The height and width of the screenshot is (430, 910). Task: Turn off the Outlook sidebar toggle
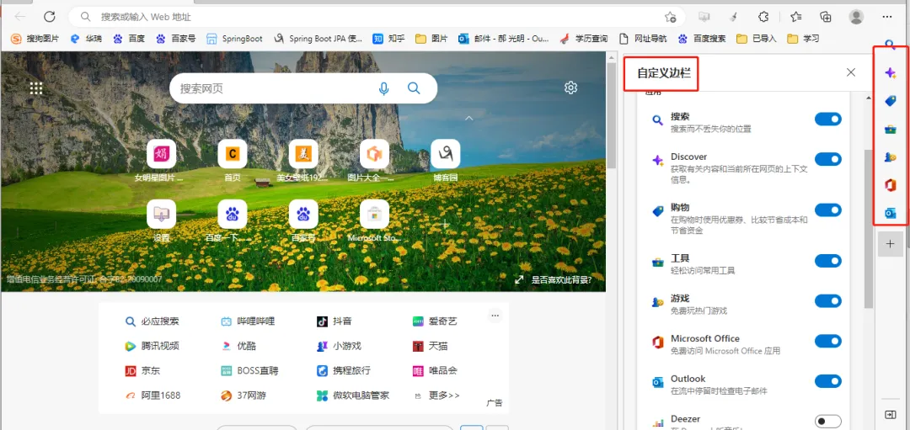pos(828,380)
